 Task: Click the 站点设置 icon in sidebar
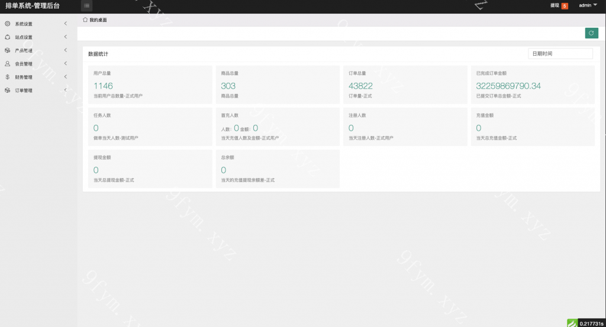(7, 37)
